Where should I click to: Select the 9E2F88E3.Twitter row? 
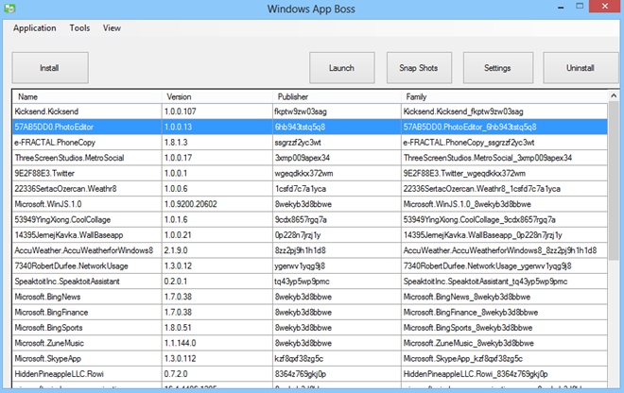pos(310,174)
